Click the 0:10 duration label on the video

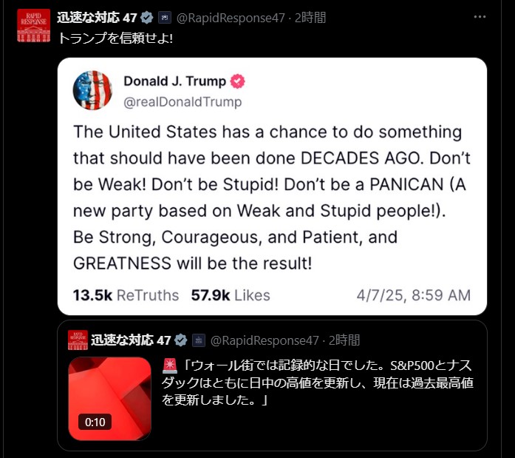point(95,422)
